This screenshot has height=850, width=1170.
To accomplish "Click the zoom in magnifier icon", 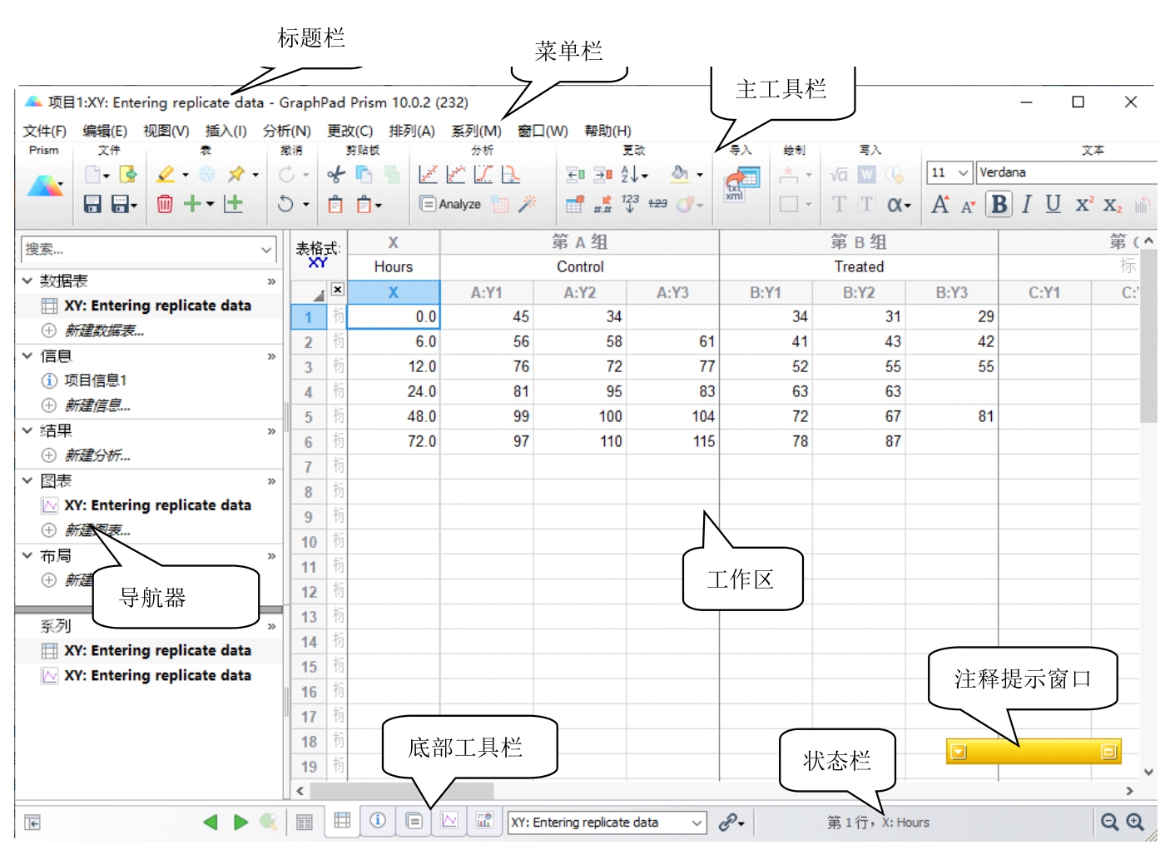I will pyautogui.click(x=1135, y=823).
